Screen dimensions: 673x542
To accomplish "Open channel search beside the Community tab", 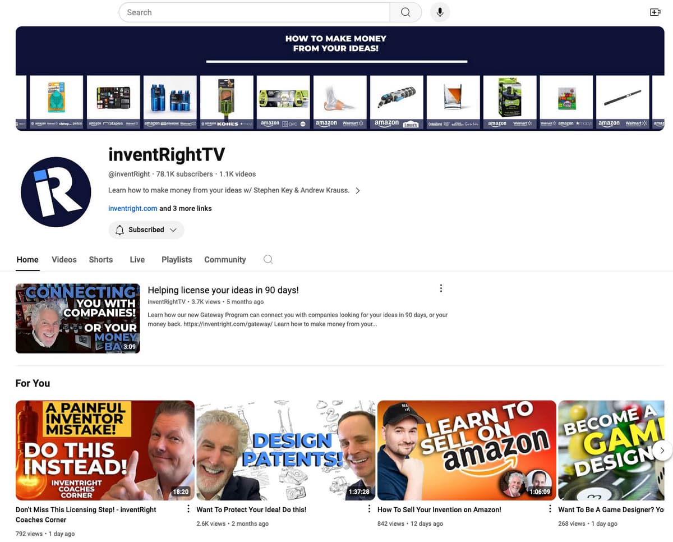I will [x=268, y=259].
